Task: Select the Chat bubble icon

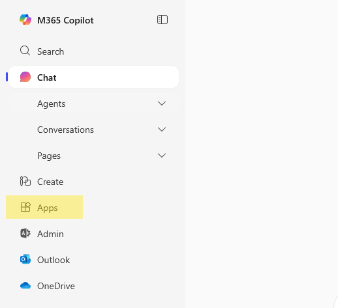Action: click(x=25, y=77)
